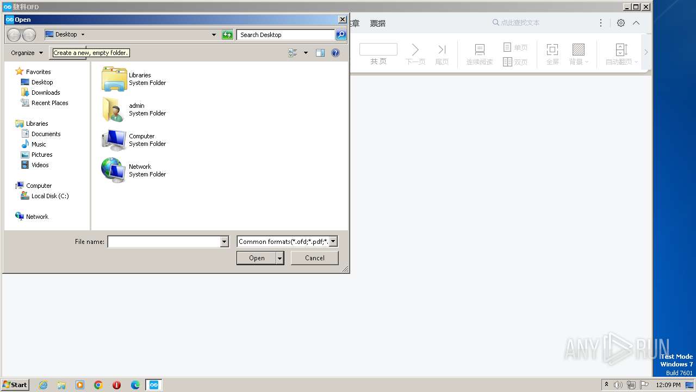Screen dimensions: 696x392
Task: Click the find text search box in reader
Action: (x=520, y=23)
